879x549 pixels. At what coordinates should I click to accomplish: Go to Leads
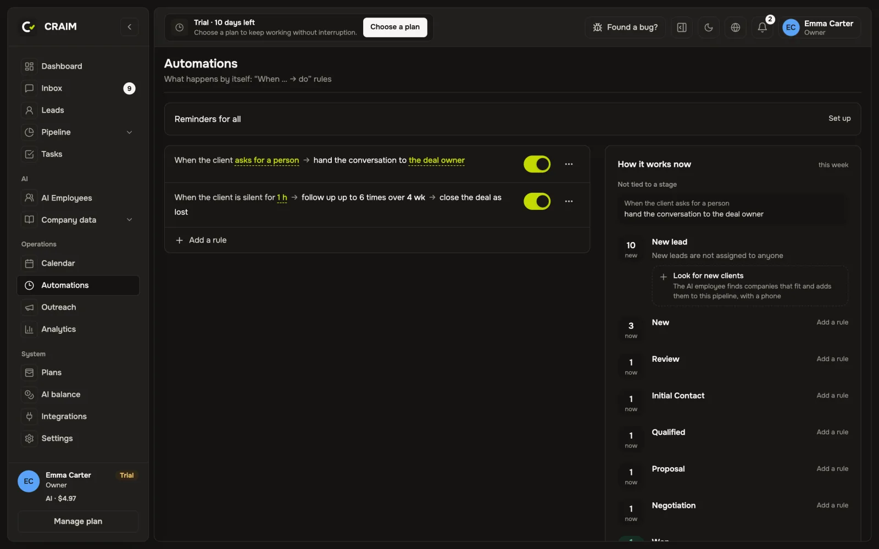(x=78, y=110)
